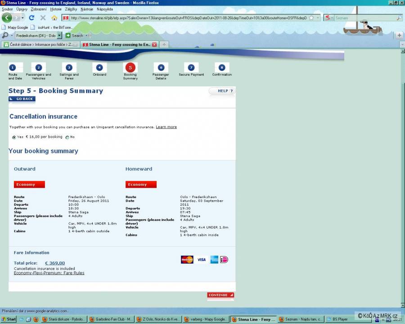This screenshot has width=405, height=324.
Task: Select No for cancellation insurance
Action: point(67,137)
